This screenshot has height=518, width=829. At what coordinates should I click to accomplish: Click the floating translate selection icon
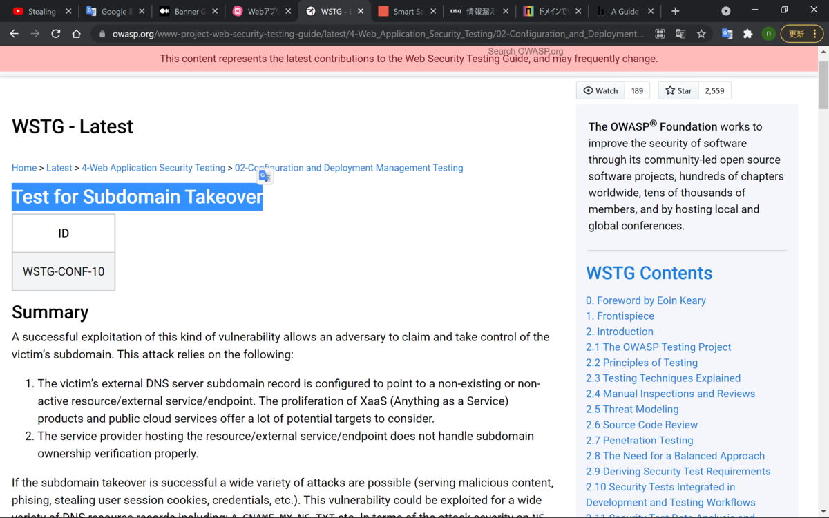(x=265, y=177)
